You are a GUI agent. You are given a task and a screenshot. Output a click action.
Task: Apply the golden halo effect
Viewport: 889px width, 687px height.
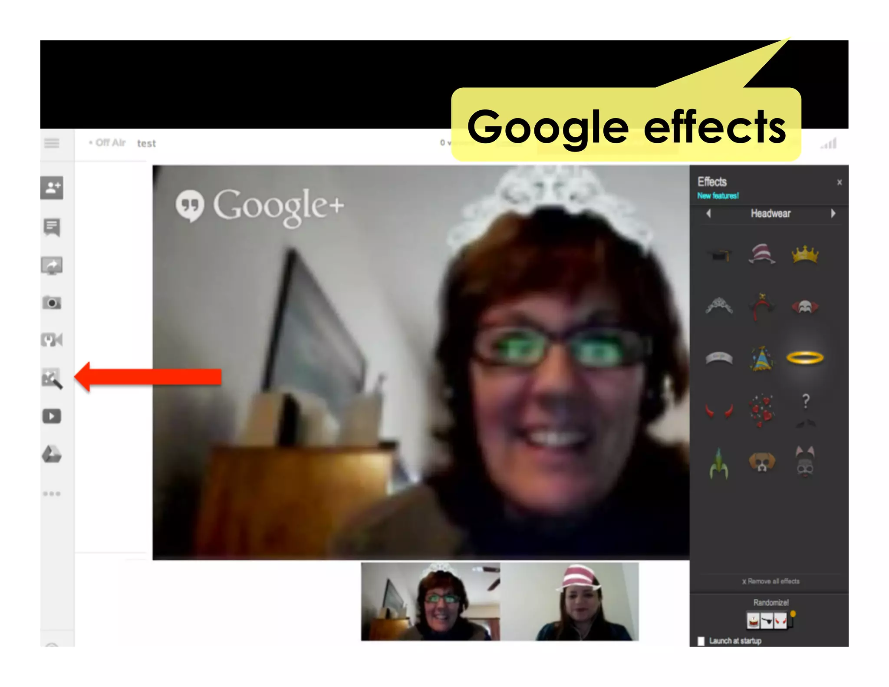805,358
